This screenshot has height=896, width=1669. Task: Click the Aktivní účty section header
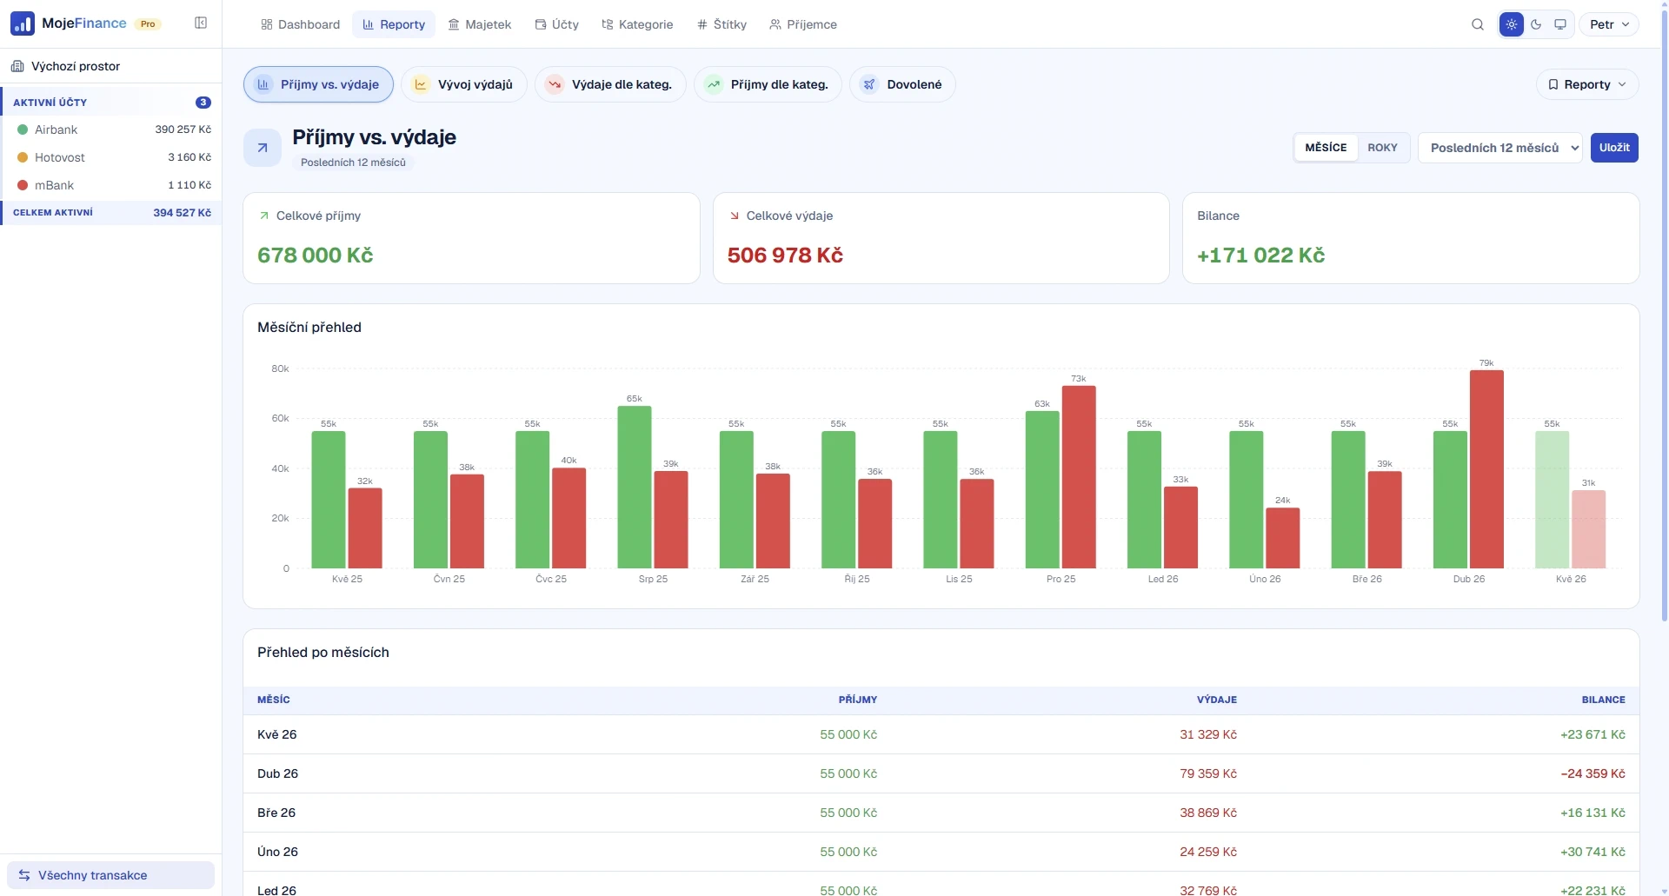pyautogui.click(x=111, y=103)
